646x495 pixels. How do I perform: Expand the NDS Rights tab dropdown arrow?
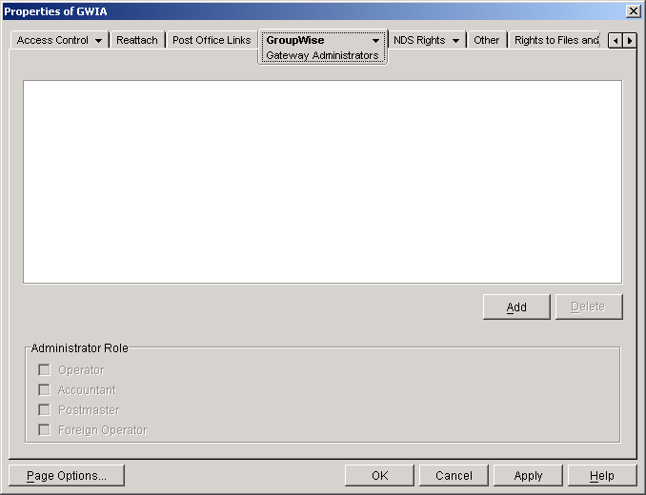click(x=455, y=41)
